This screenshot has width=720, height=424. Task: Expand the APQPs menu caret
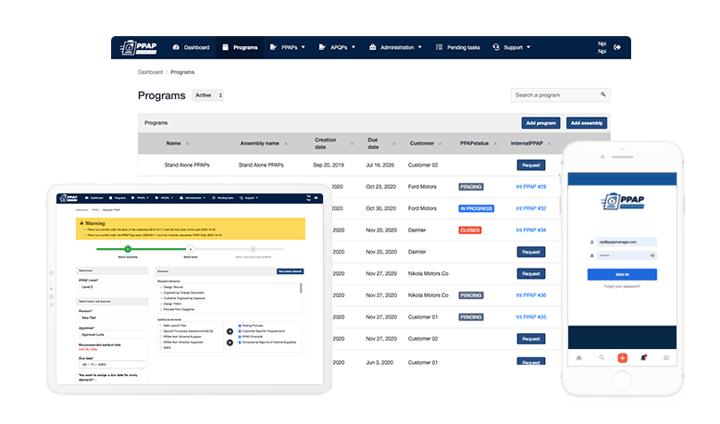pyautogui.click(x=354, y=47)
